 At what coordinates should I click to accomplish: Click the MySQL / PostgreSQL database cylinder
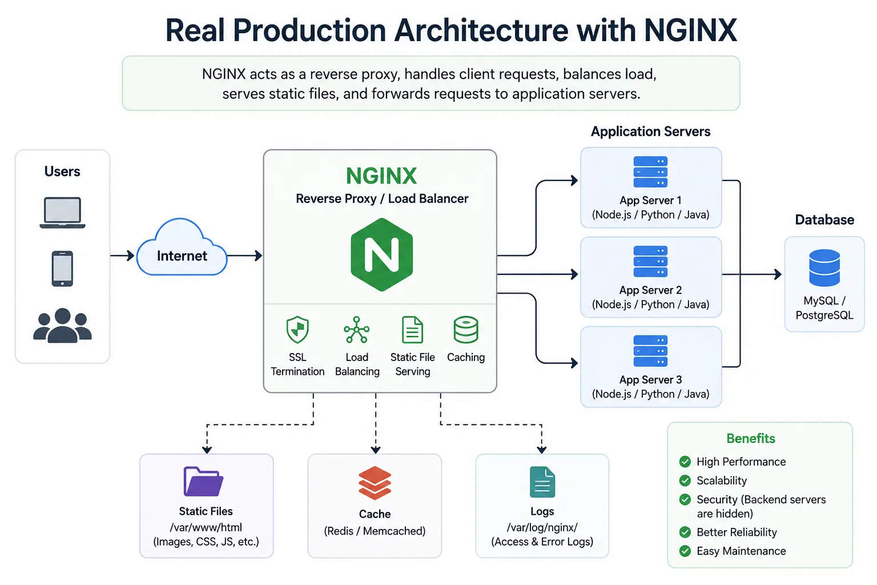(824, 268)
